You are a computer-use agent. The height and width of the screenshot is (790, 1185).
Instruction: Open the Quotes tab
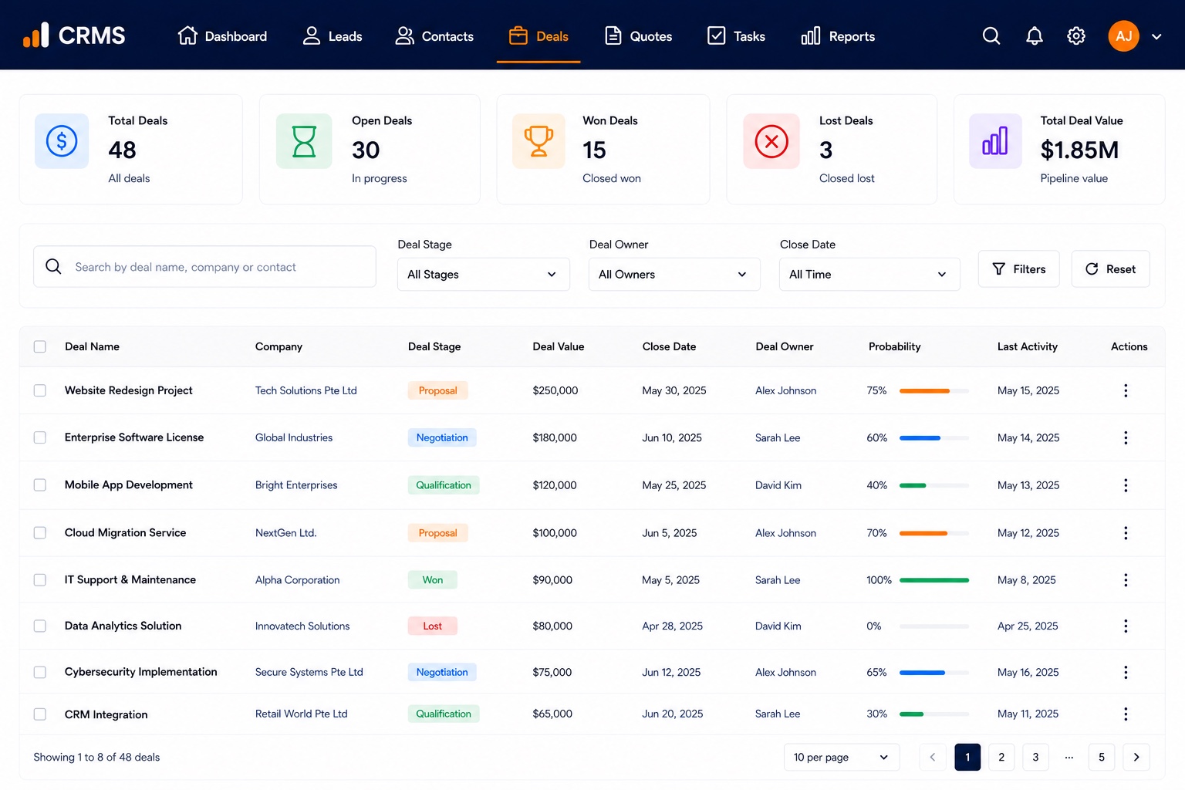638,36
